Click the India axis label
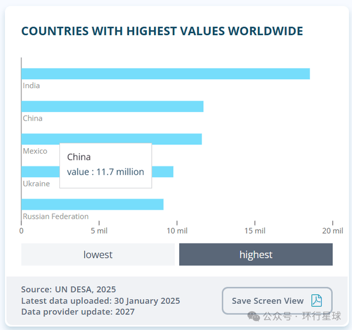352x330 pixels. point(31,85)
